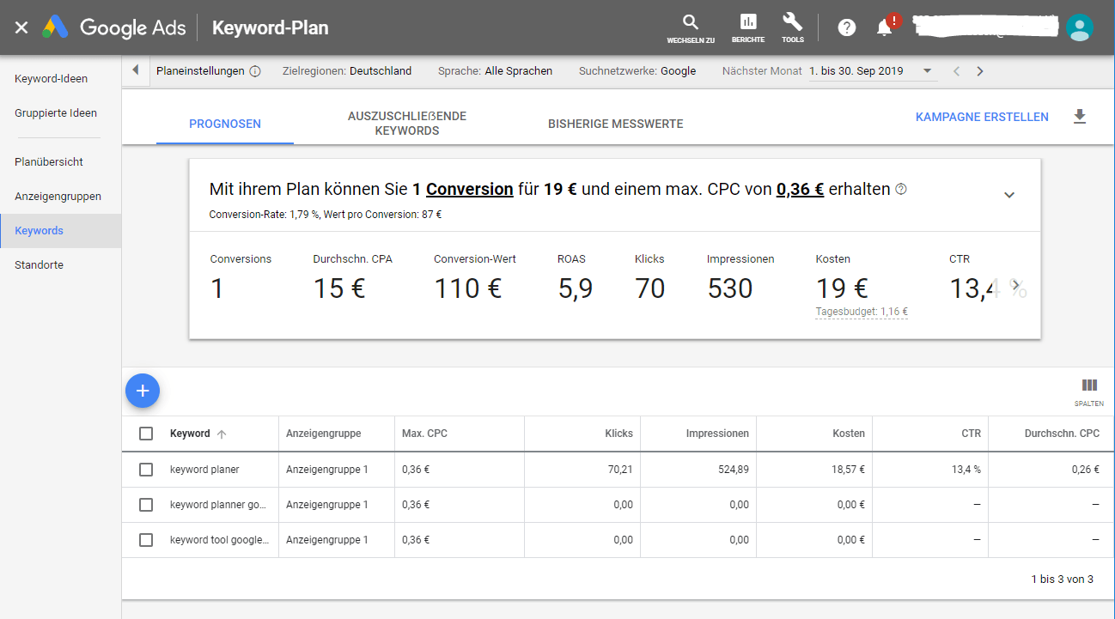Switch to the Bisherige Messwerte tab
Image resolution: width=1115 pixels, height=619 pixels.
point(616,124)
